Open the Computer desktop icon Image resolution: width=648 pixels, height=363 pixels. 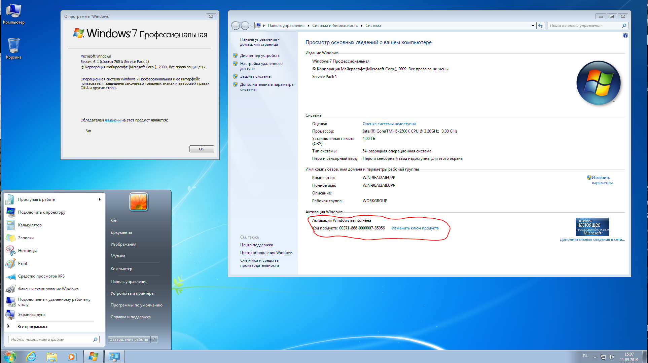click(x=13, y=14)
